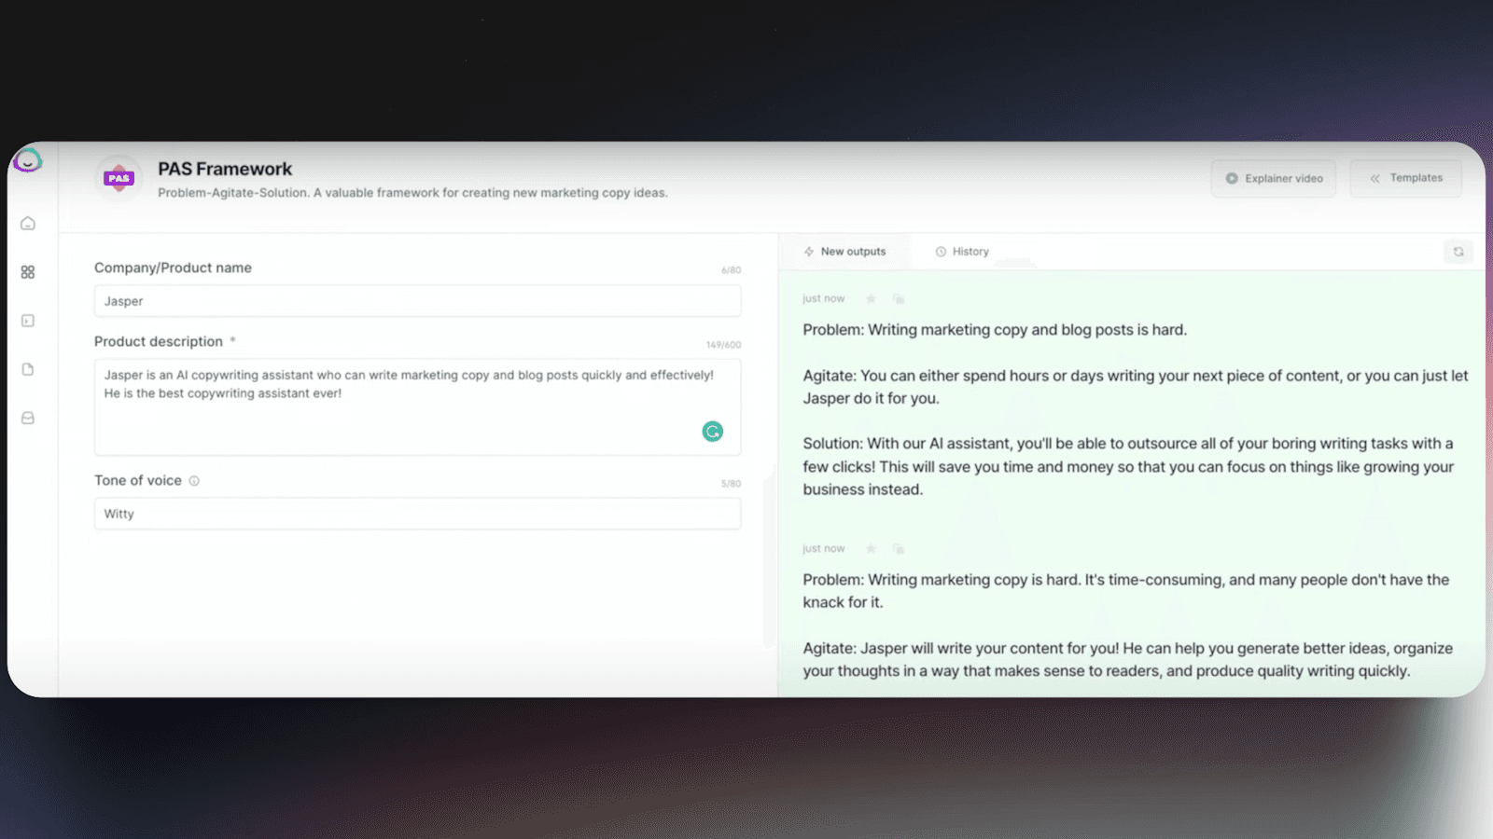1493x839 pixels.
Task: Copy the second output result
Action: click(899, 549)
